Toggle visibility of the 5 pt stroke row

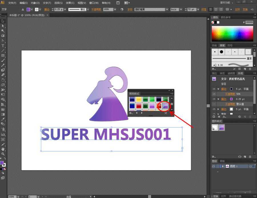[214, 89]
